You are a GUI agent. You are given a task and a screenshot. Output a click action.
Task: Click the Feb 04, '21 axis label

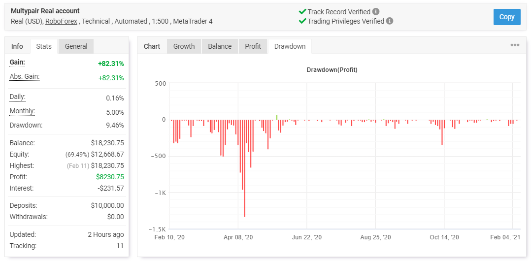(x=505, y=237)
